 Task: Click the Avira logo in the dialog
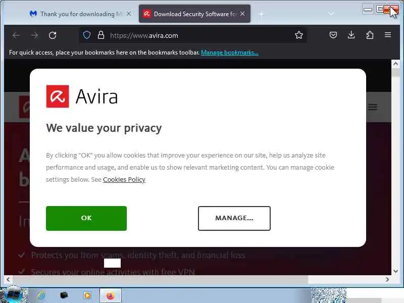click(82, 96)
